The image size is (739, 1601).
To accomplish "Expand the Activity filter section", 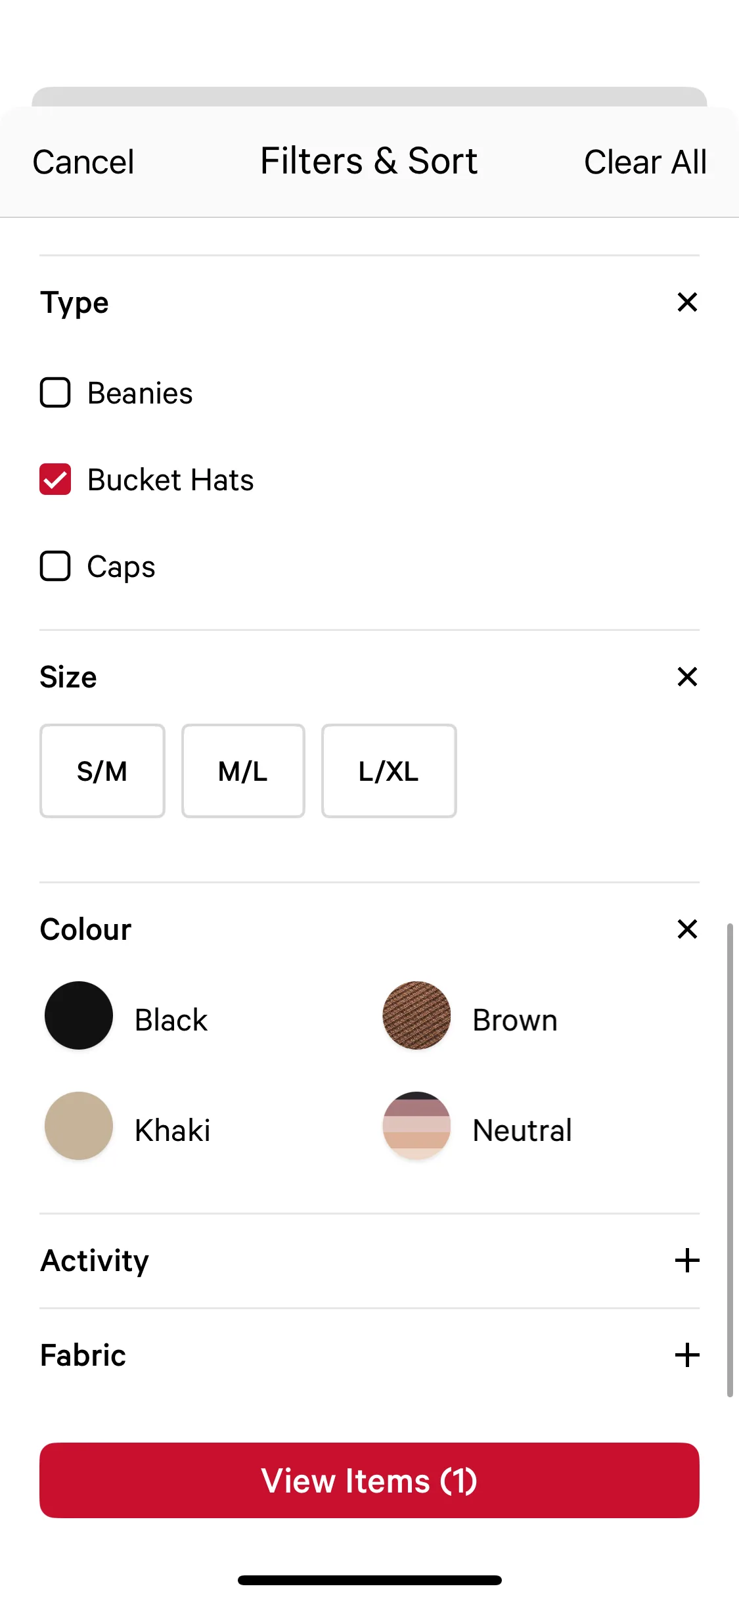I will pyautogui.click(x=687, y=1261).
